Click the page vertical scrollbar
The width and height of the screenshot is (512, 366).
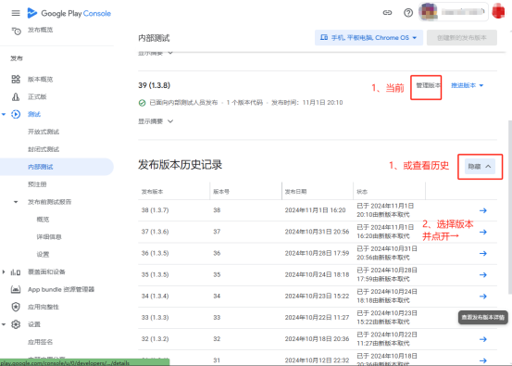coord(510,208)
